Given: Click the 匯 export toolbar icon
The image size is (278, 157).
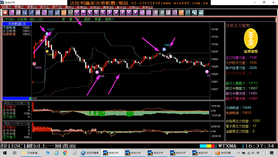Looking at the screenshot, I should point(168,13).
